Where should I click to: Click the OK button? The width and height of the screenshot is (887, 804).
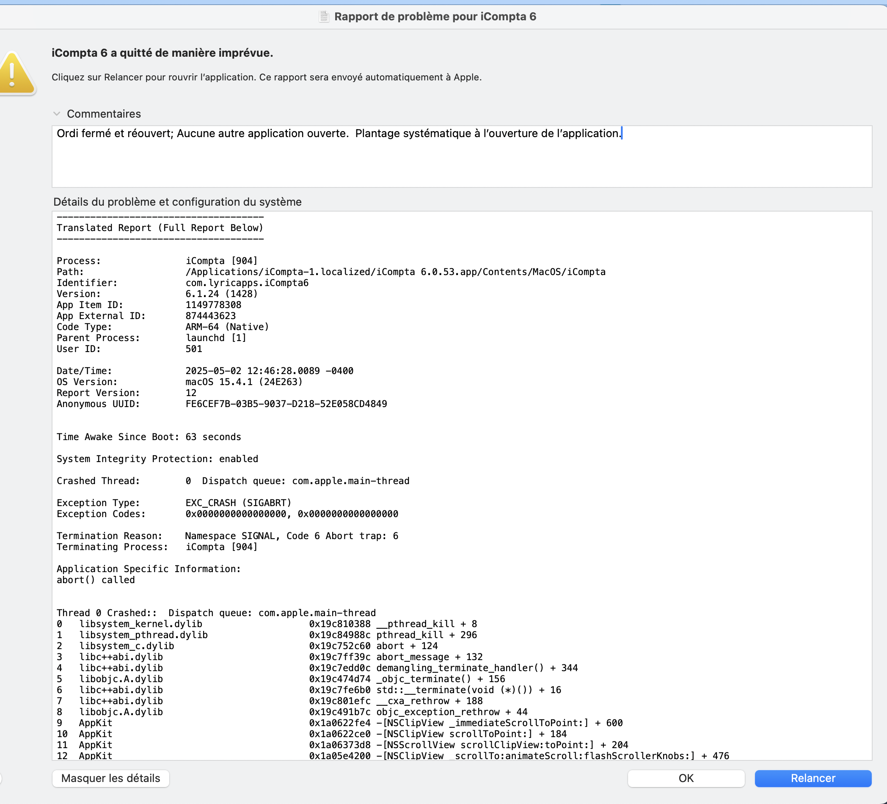pyautogui.click(x=686, y=778)
